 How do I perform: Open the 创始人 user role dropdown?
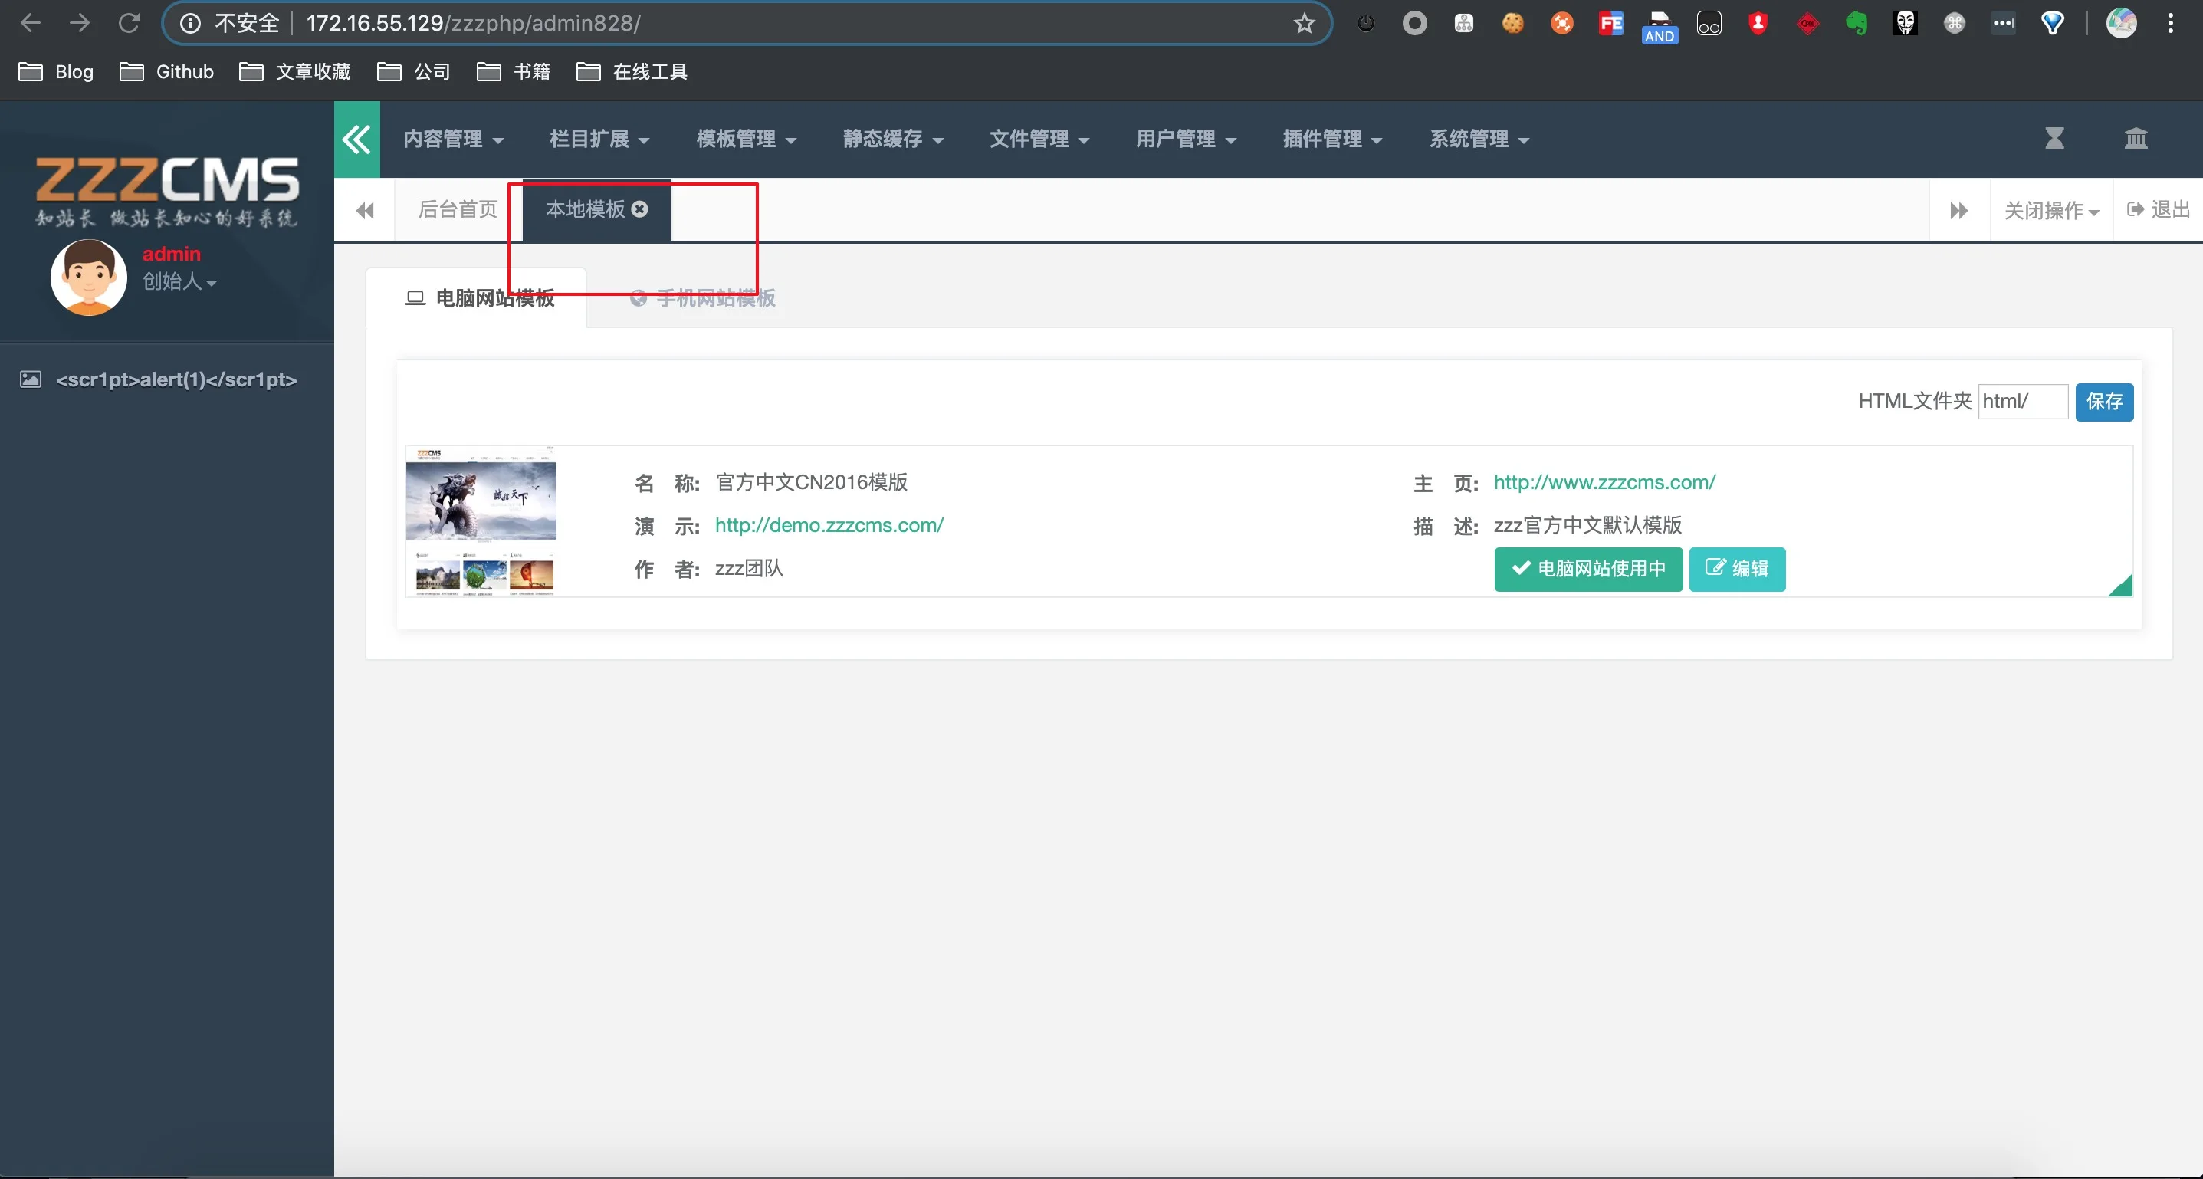coord(179,281)
